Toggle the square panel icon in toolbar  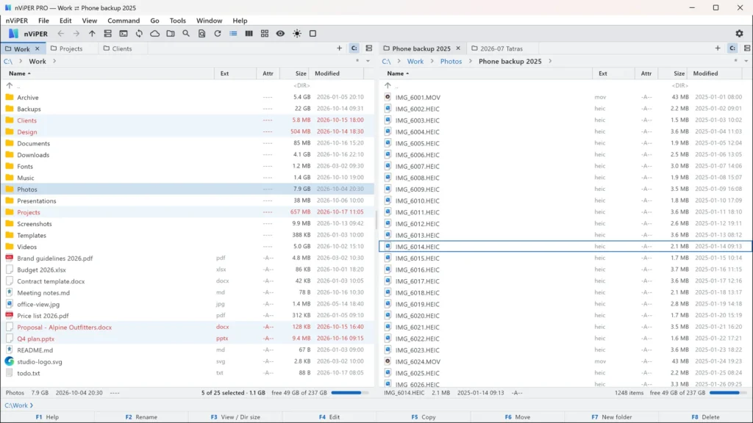(313, 34)
